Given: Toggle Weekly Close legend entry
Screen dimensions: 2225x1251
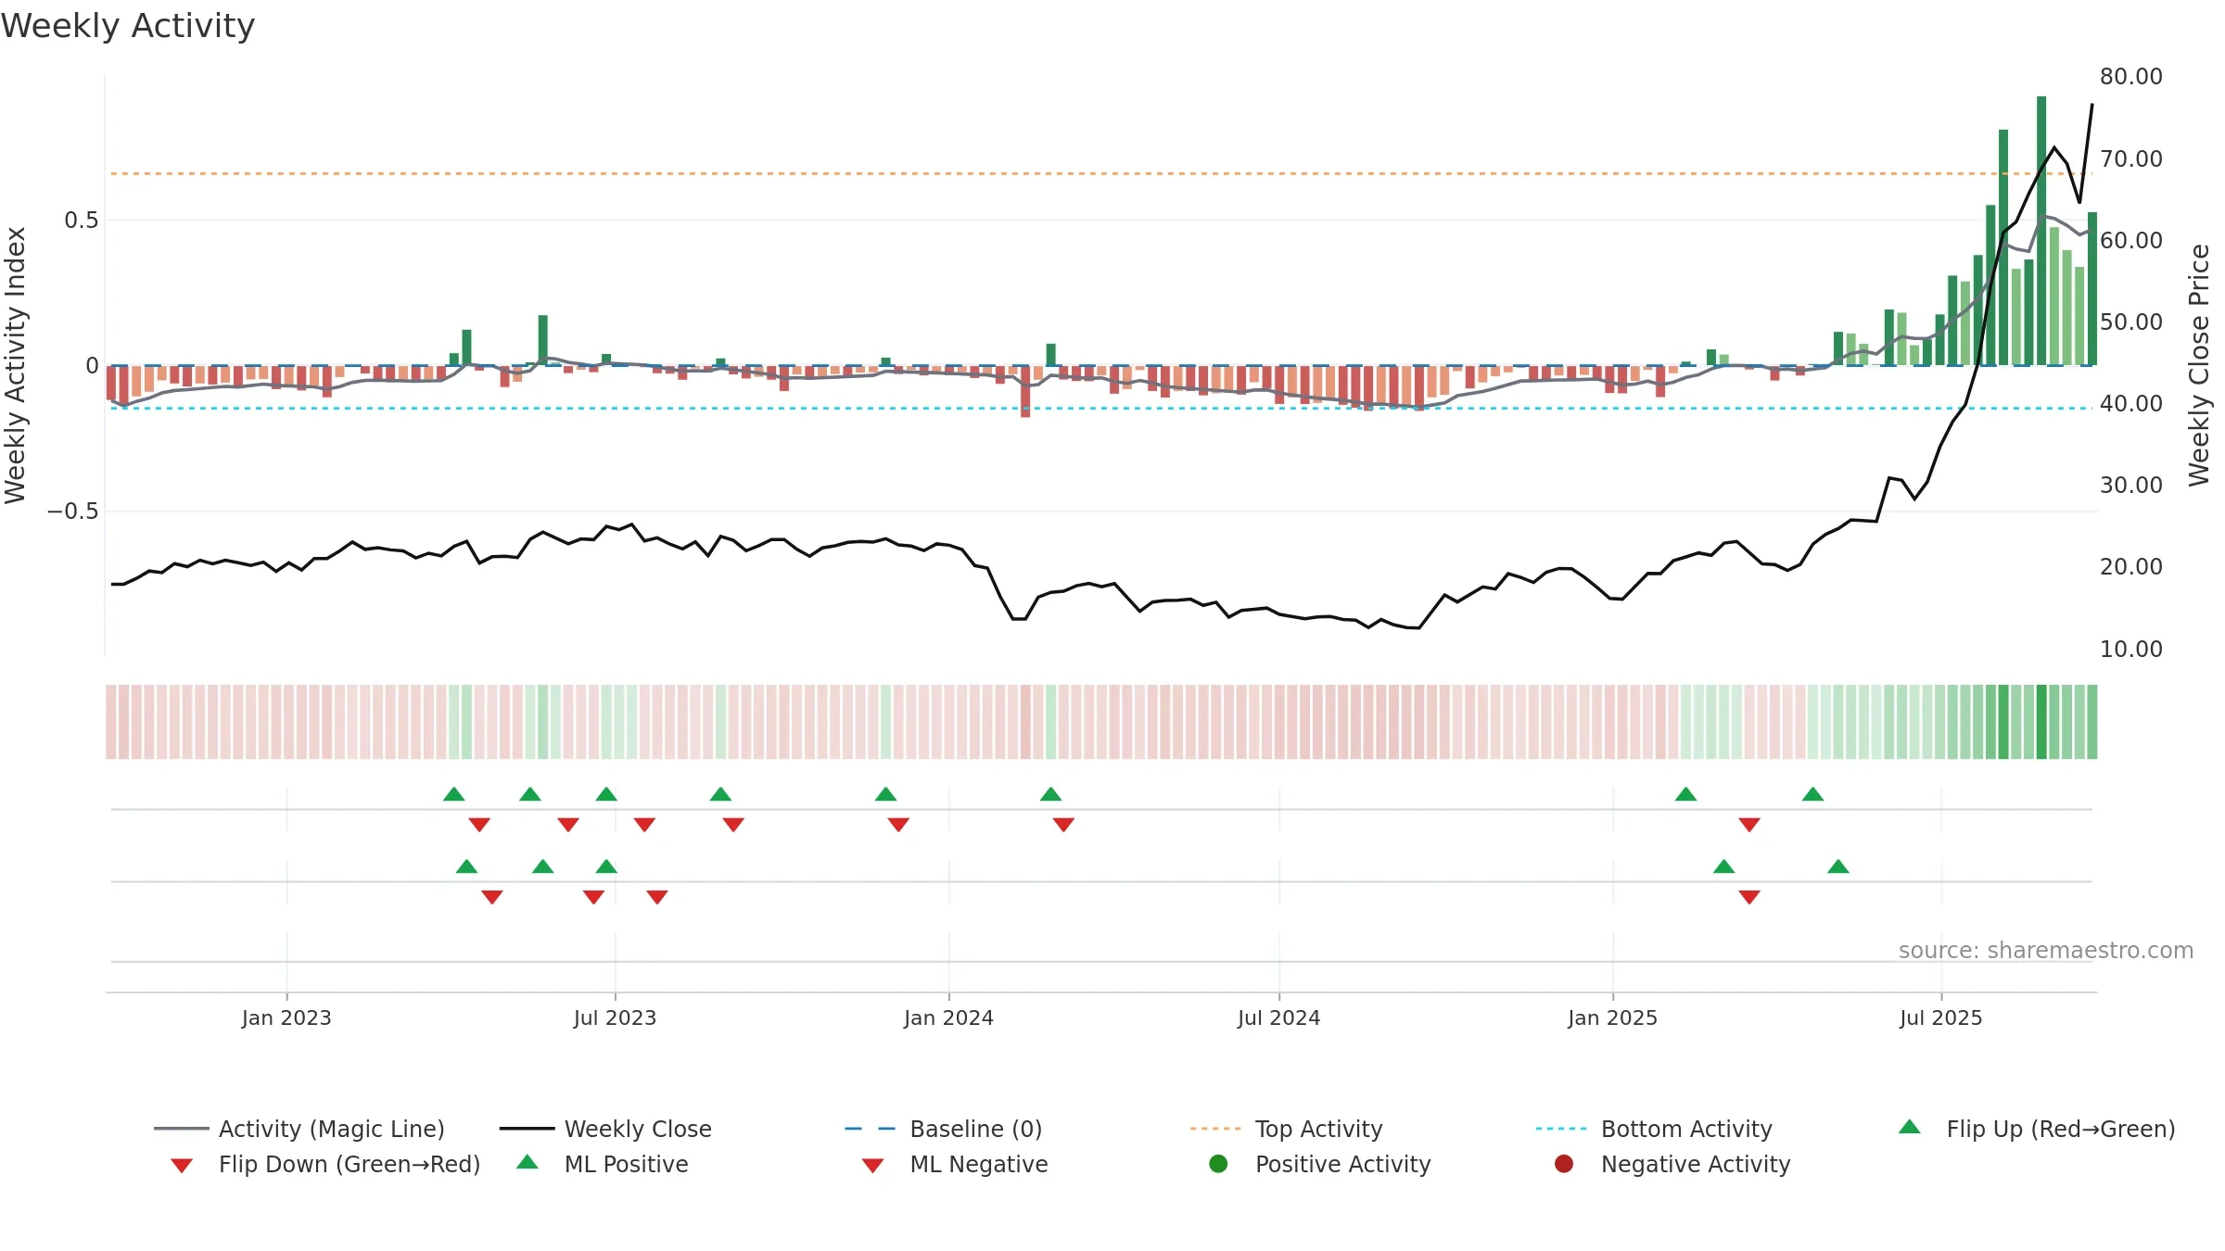Looking at the screenshot, I should pos(605,1129).
